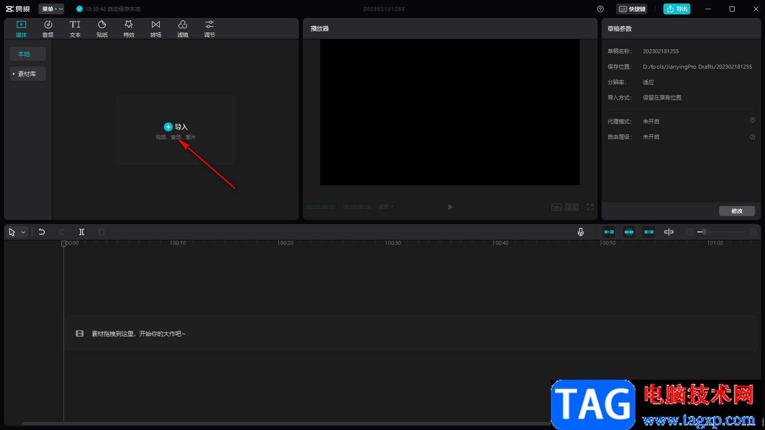Redo the last action
Image resolution: width=765 pixels, height=430 pixels.
(62, 232)
